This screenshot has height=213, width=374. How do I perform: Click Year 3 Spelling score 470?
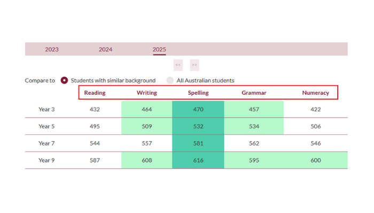[x=198, y=109]
